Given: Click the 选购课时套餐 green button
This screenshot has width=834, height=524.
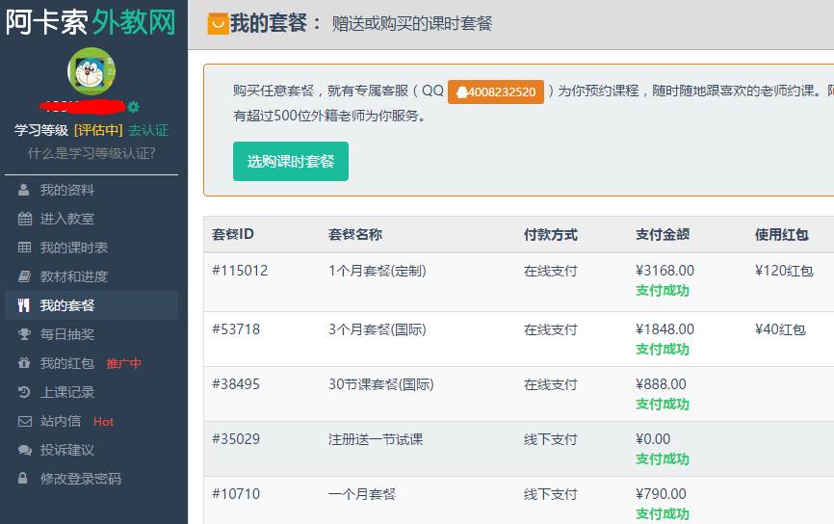Looking at the screenshot, I should (291, 161).
